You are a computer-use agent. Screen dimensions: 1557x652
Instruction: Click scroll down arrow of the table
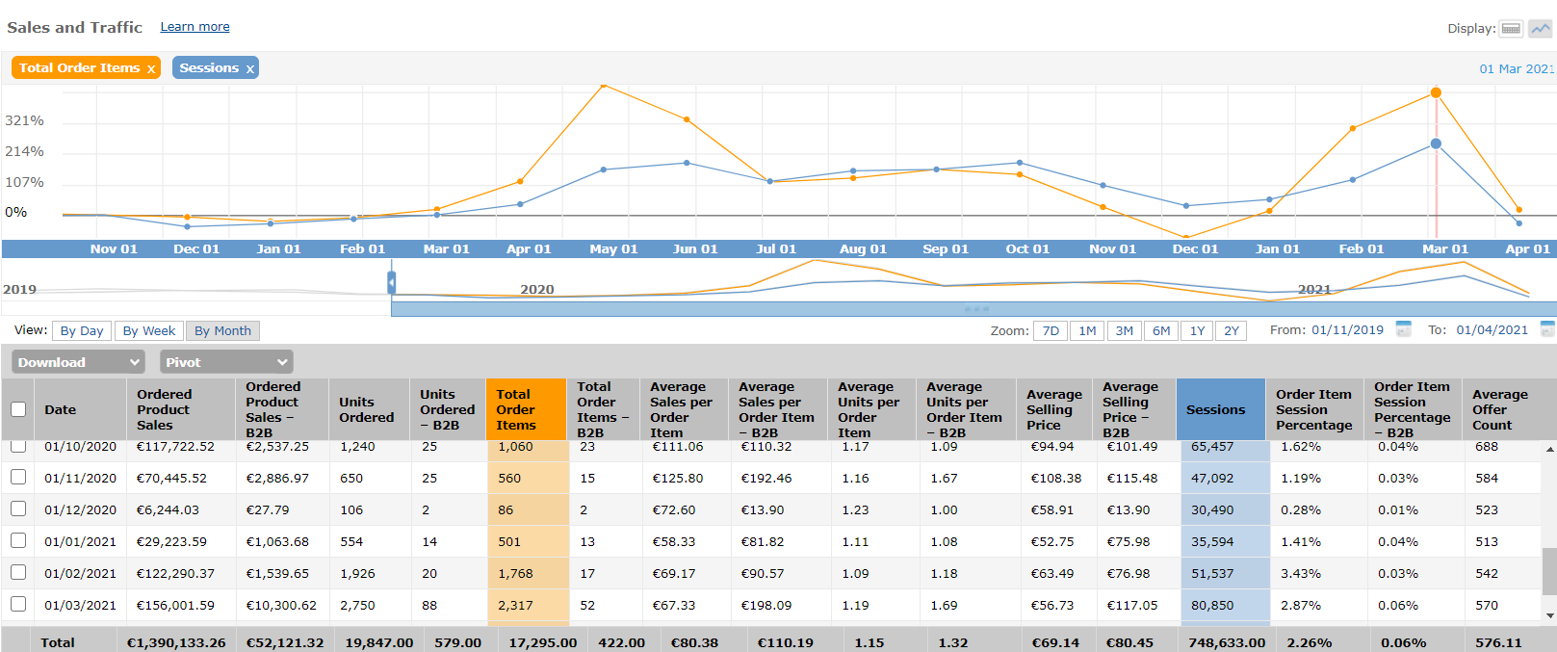pyautogui.click(x=1549, y=615)
